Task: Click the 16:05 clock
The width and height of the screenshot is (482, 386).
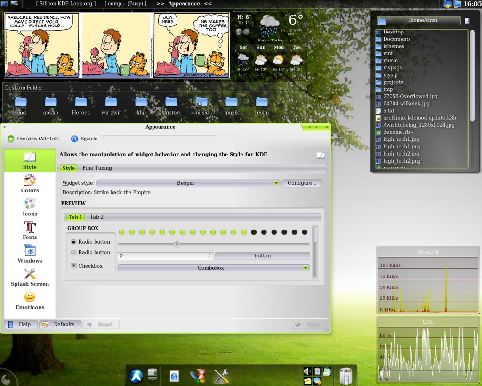Action: click(x=472, y=4)
